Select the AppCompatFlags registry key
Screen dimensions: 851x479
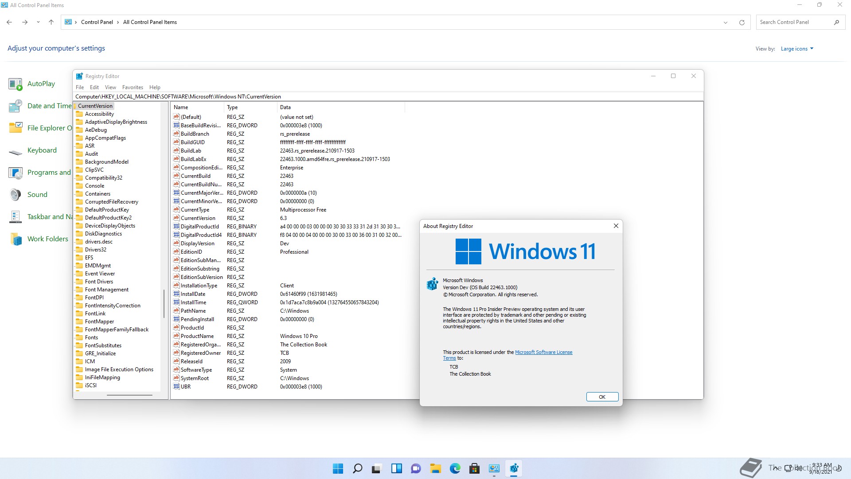pos(105,138)
